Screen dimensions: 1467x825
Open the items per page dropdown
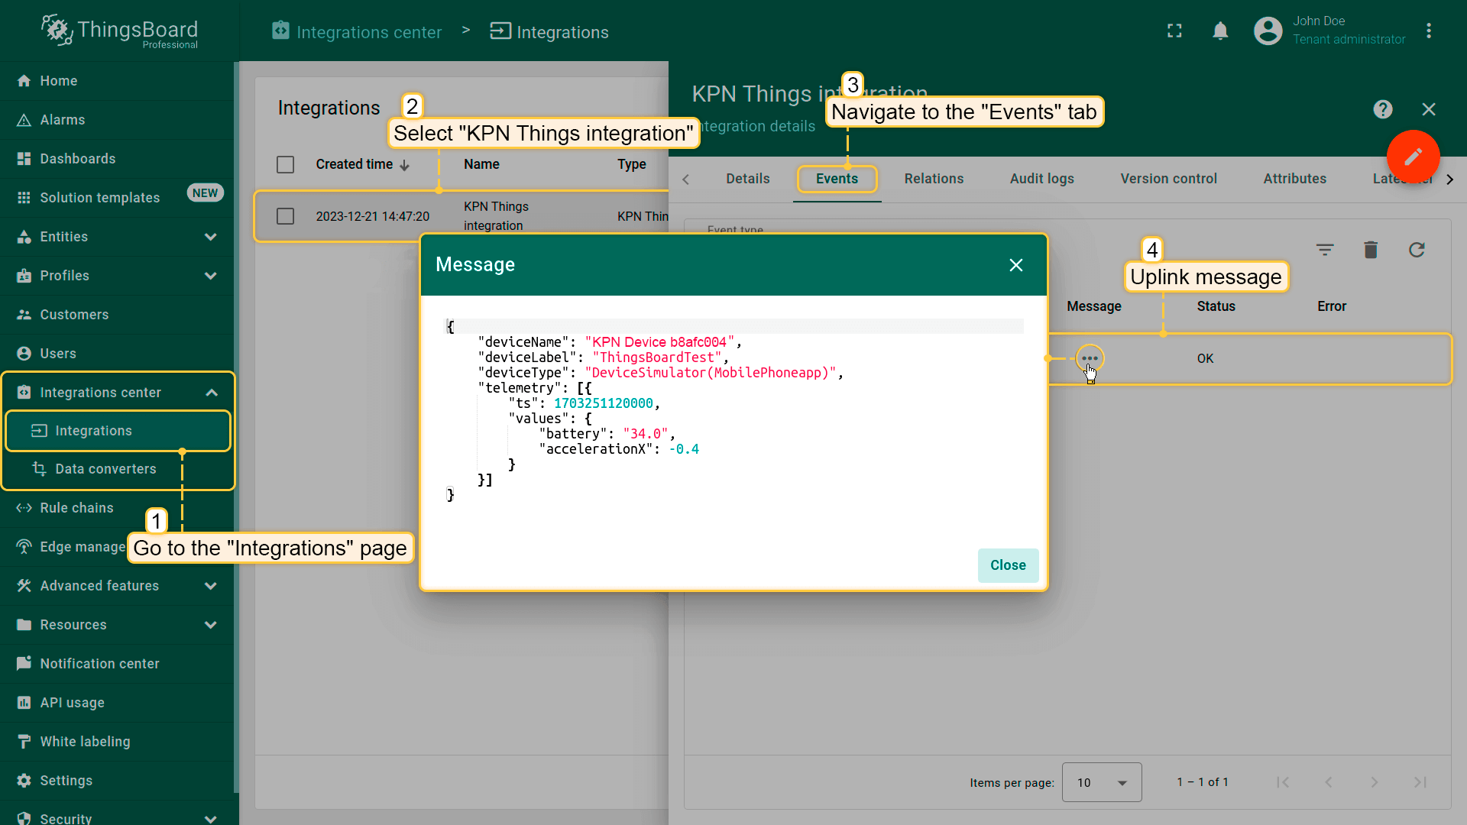point(1101,782)
